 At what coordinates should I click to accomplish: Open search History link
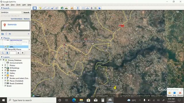click(x=27, y=19)
